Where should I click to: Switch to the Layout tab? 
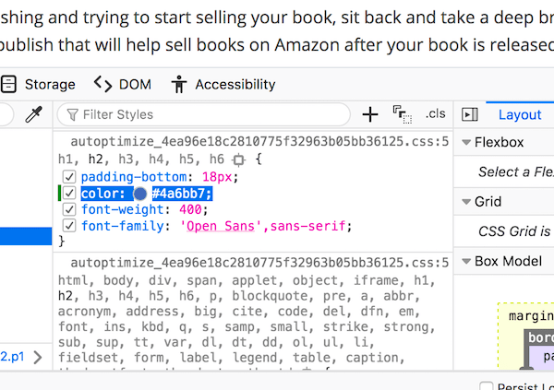coord(520,114)
